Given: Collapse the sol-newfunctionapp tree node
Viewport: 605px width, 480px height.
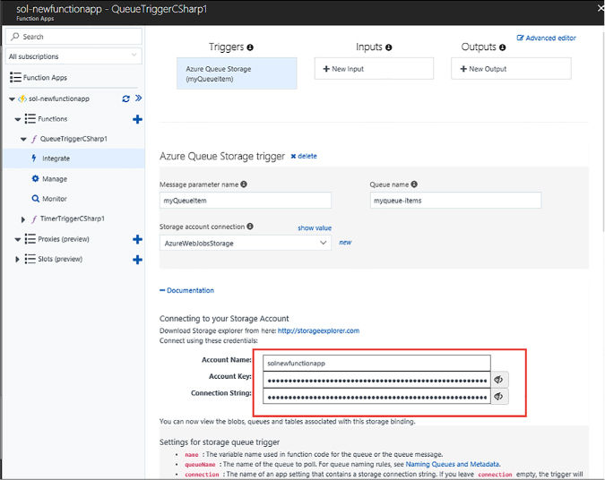Looking at the screenshot, I should tap(12, 99).
